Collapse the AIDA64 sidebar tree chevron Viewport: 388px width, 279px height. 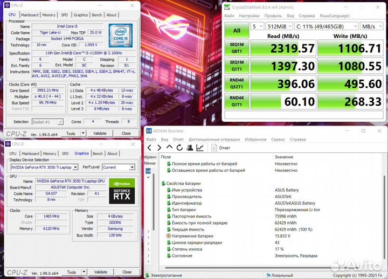[148, 177]
